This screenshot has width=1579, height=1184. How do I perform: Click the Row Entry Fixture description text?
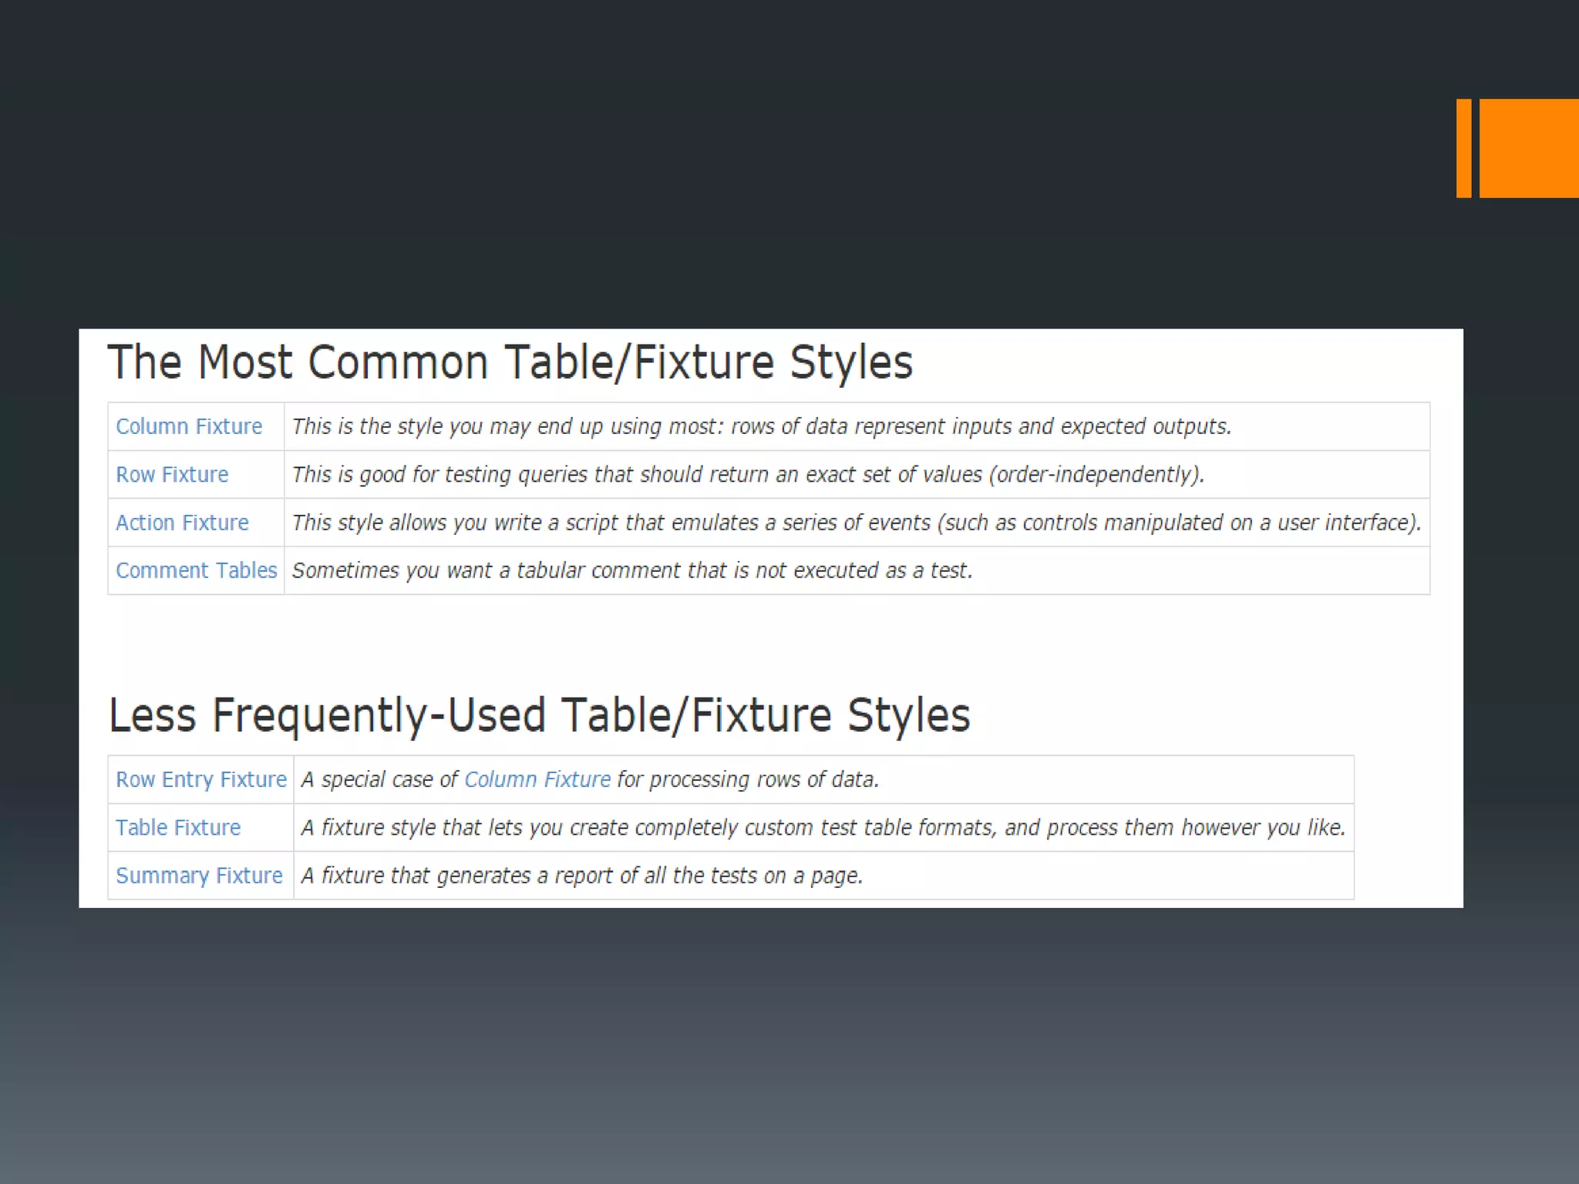coord(748,779)
